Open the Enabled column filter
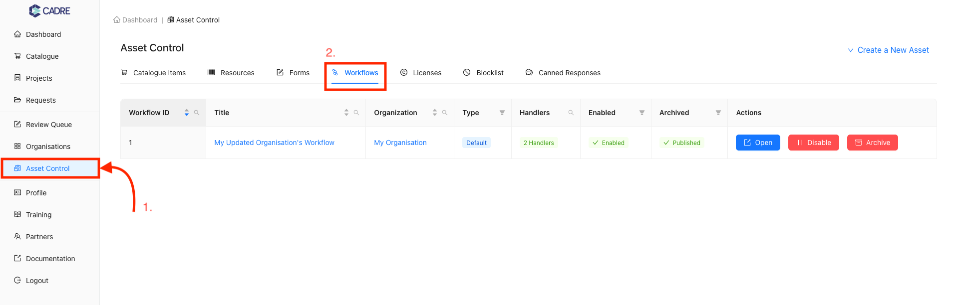This screenshot has width=958, height=305. tap(642, 113)
